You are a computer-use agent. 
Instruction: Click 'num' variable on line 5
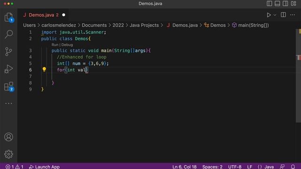point(76,63)
